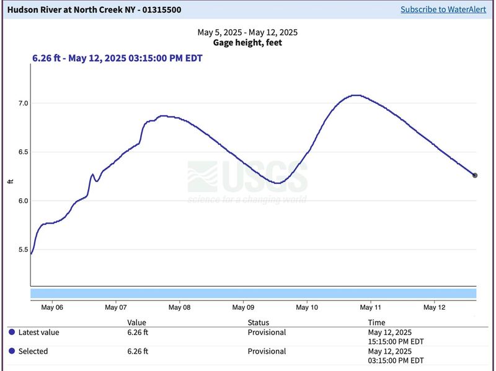Click the 03:15:00 PM EDT selected time in table
Viewport: 496px width, 371px height.
[x=396, y=360]
